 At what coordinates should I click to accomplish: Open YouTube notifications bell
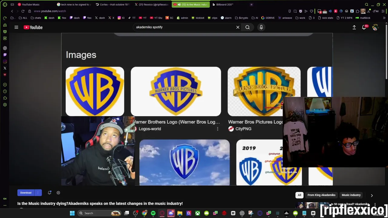pos(364,27)
